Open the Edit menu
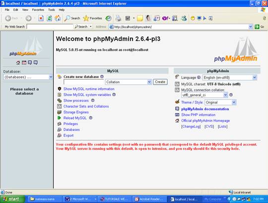This screenshot has height=203, width=268. [x=16, y=10]
